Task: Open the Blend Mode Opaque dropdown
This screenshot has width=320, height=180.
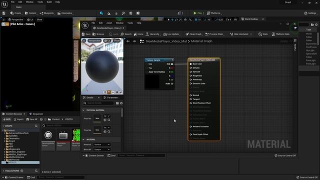Action: pos(102,149)
